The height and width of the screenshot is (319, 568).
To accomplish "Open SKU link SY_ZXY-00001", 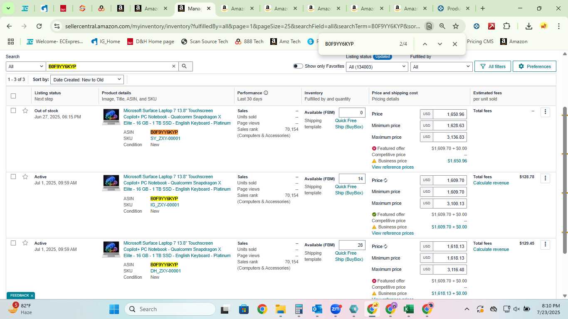I will tap(165, 138).
